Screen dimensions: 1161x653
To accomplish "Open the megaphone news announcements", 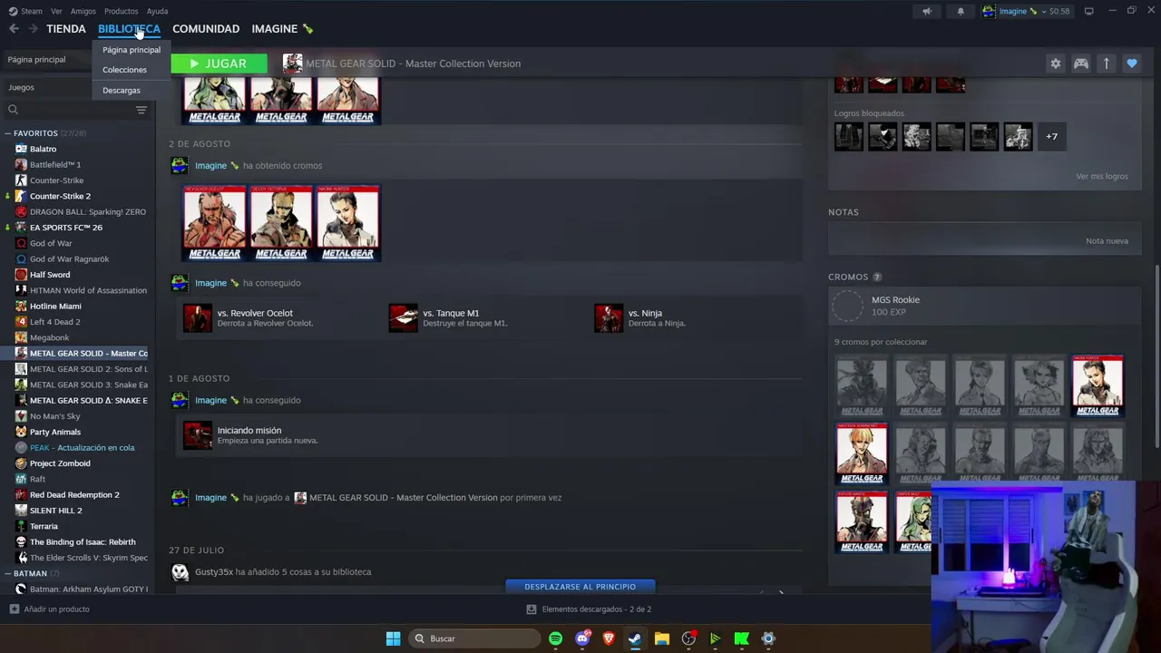I will point(927,11).
